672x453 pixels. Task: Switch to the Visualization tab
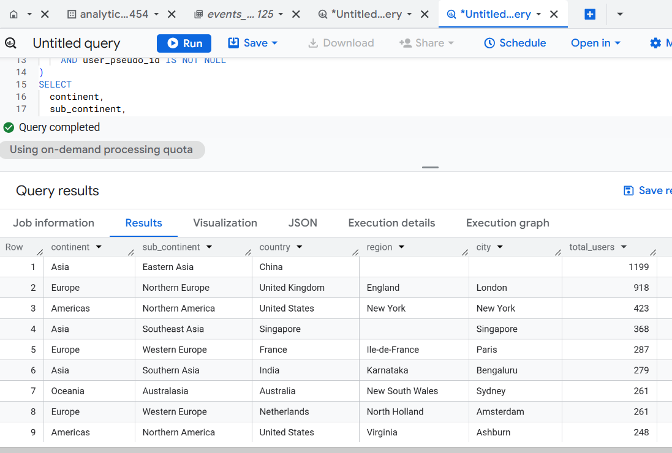coord(225,223)
